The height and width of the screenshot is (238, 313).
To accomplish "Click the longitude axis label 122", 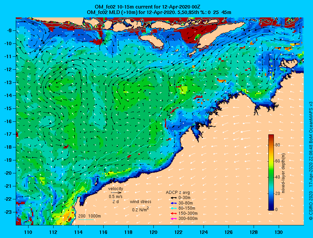I will (x=178, y=232).
